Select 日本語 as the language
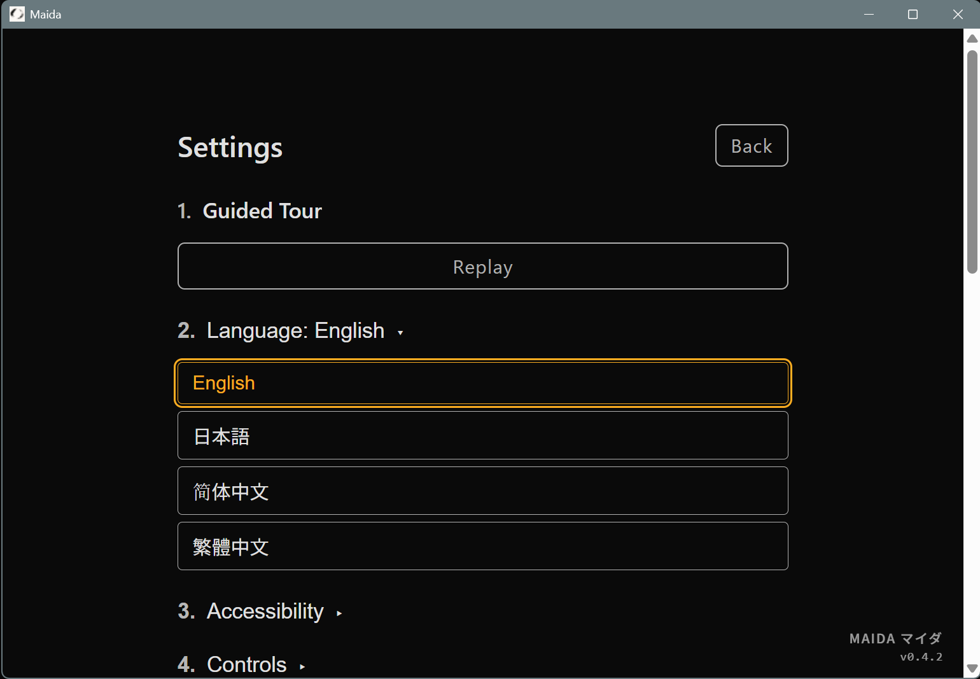 [x=482, y=436]
